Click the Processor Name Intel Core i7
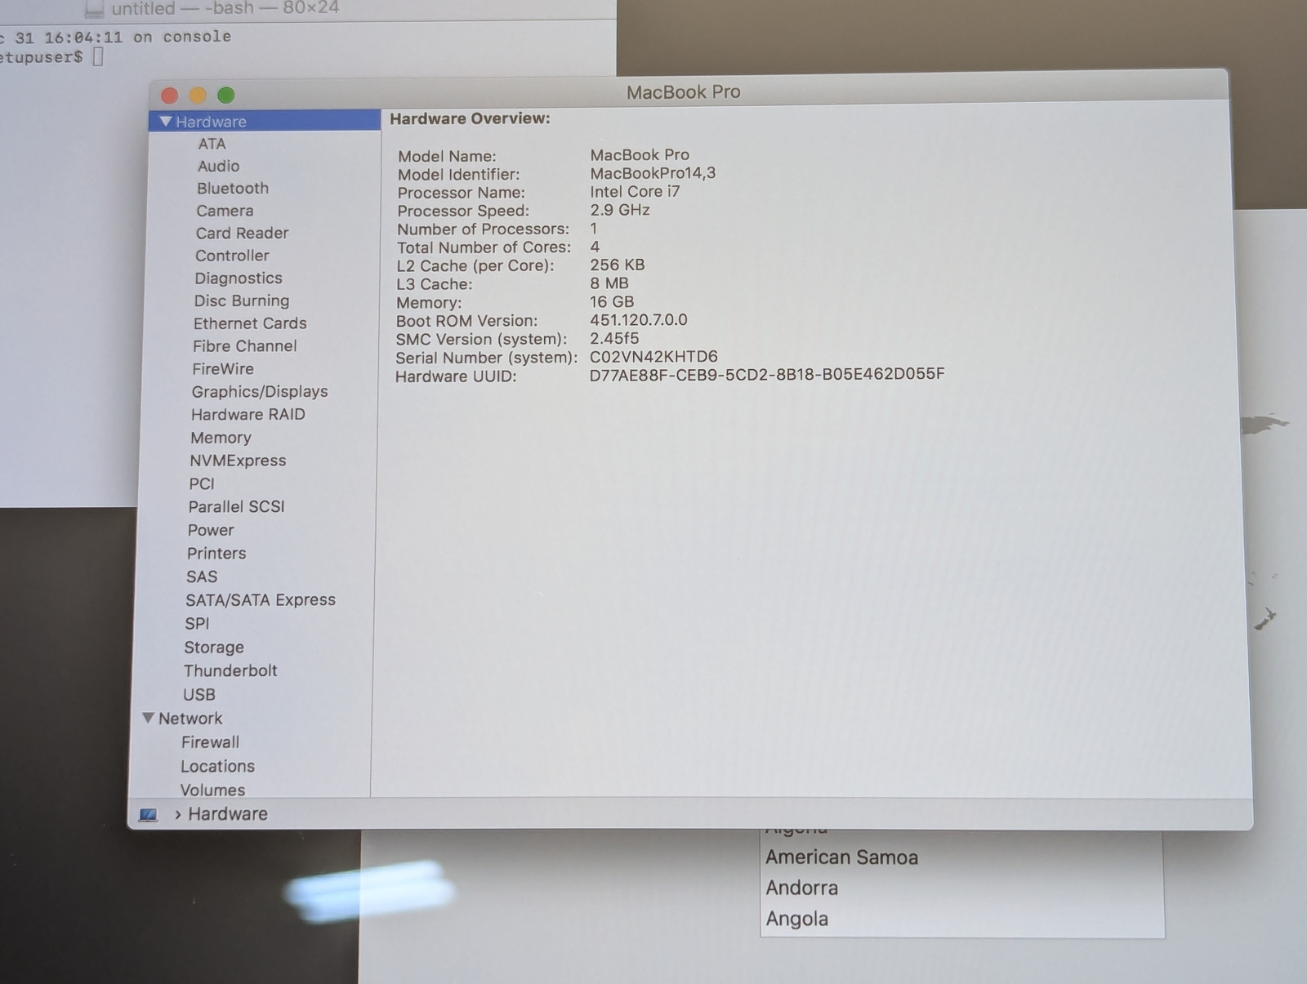This screenshot has width=1307, height=984. [635, 192]
